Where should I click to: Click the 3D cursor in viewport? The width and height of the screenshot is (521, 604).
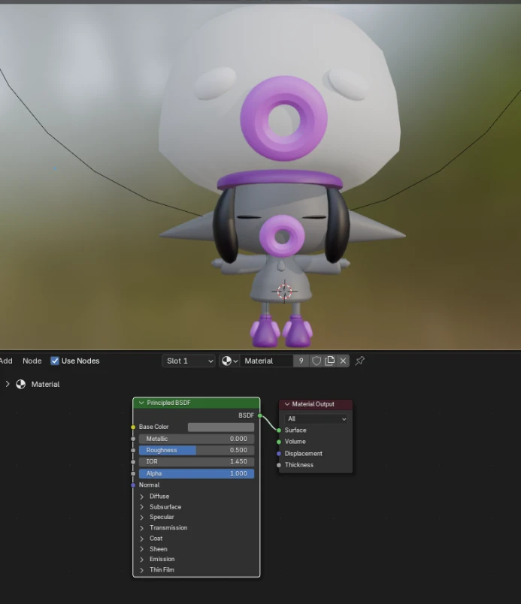pyautogui.click(x=284, y=291)
